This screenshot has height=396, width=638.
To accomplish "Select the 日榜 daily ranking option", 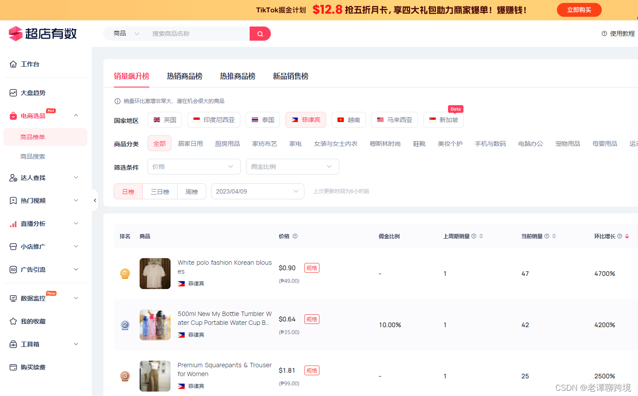I will coord(128,191).
